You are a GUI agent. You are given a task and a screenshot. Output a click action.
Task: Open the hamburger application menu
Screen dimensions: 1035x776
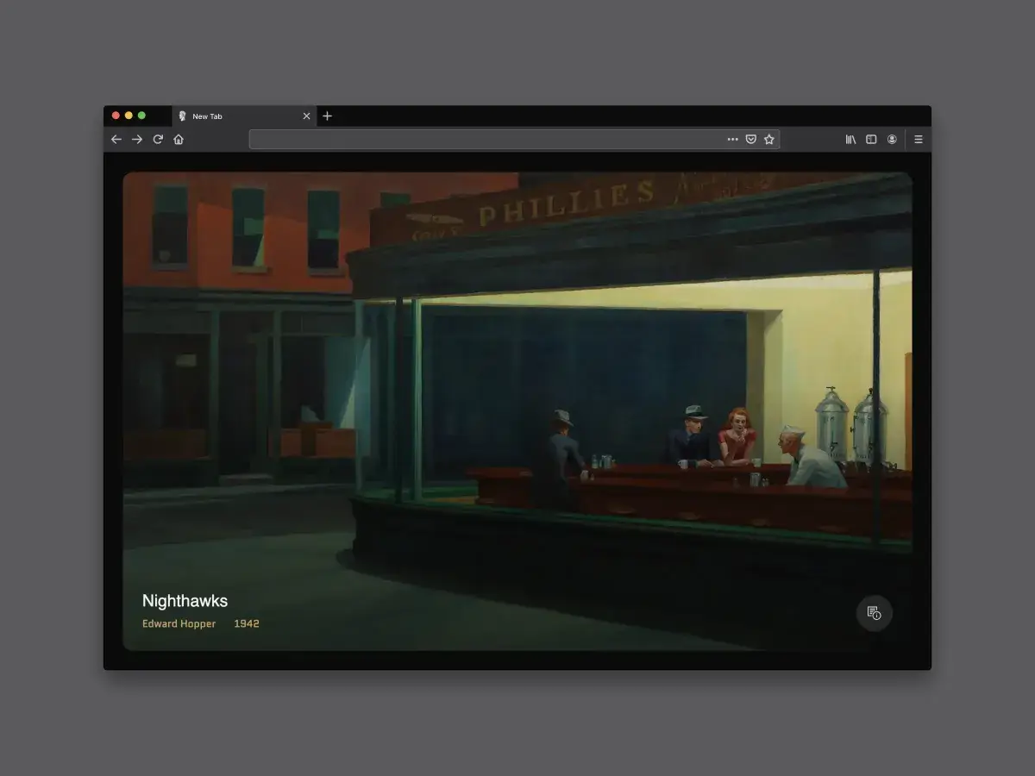[x=918, y=139]
